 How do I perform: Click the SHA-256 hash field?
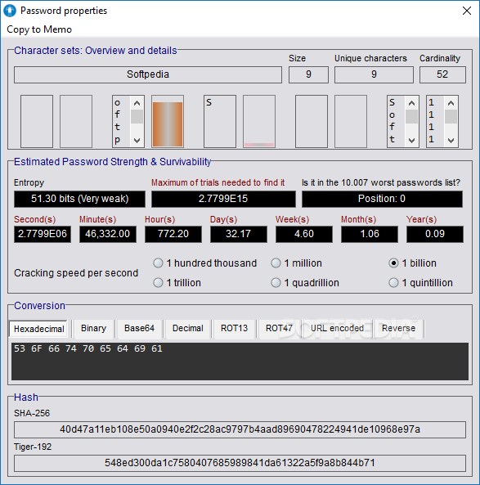(240, 429)
